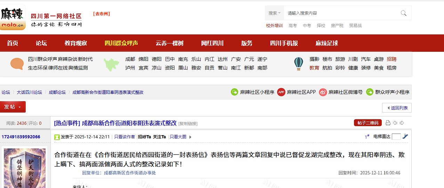
Task: Open the 发帖 dropdown button
Action: (x=13, y=107)
